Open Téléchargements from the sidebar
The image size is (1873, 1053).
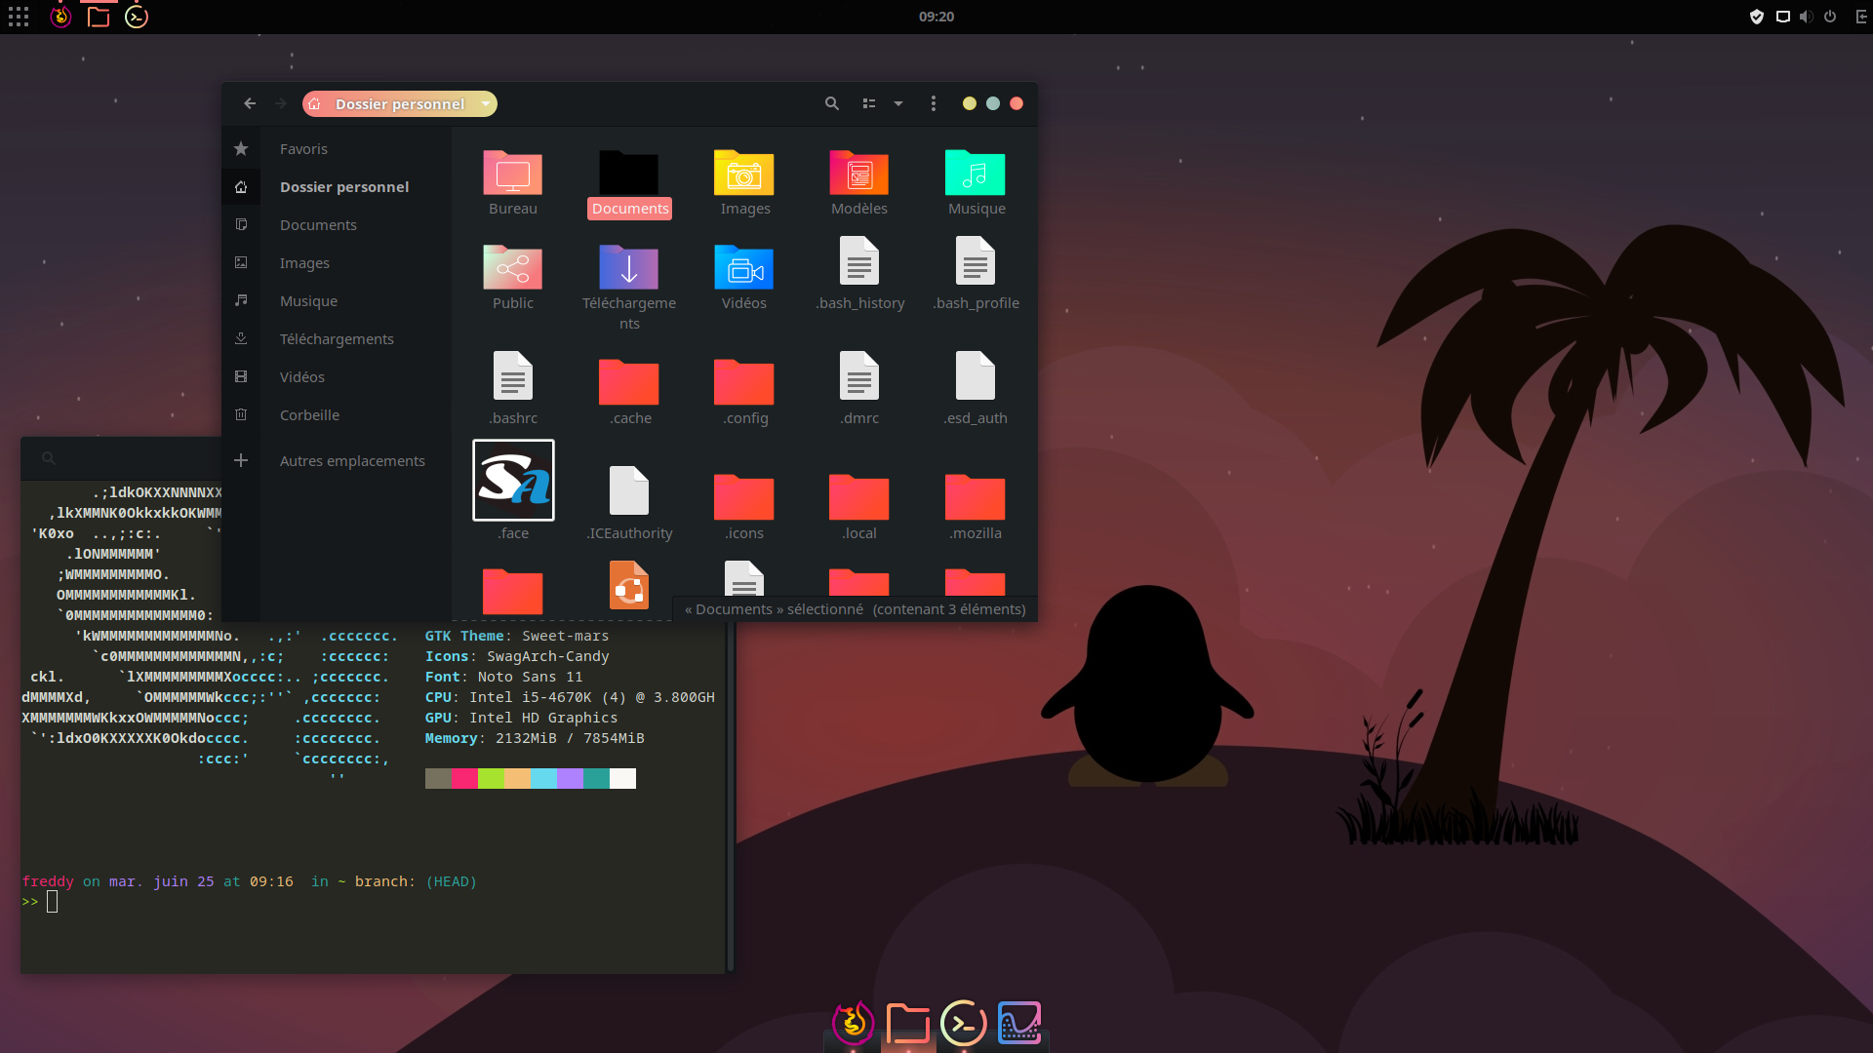[x=337, y=339]
